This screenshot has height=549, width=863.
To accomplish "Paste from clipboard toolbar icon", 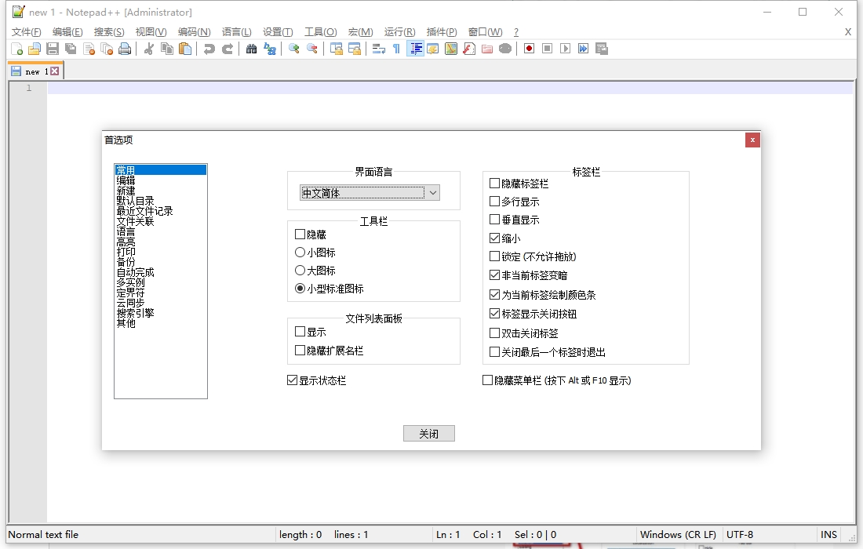I will pos(185,49).
